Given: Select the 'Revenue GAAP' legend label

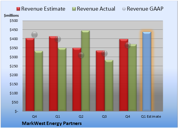Looking at the screenshot, I should (145, 9).
